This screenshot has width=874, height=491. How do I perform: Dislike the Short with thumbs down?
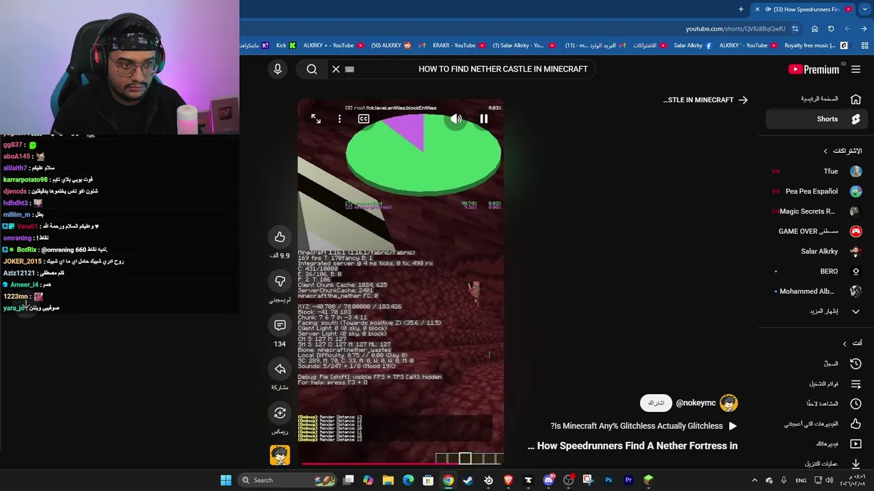tap(280, 281)
